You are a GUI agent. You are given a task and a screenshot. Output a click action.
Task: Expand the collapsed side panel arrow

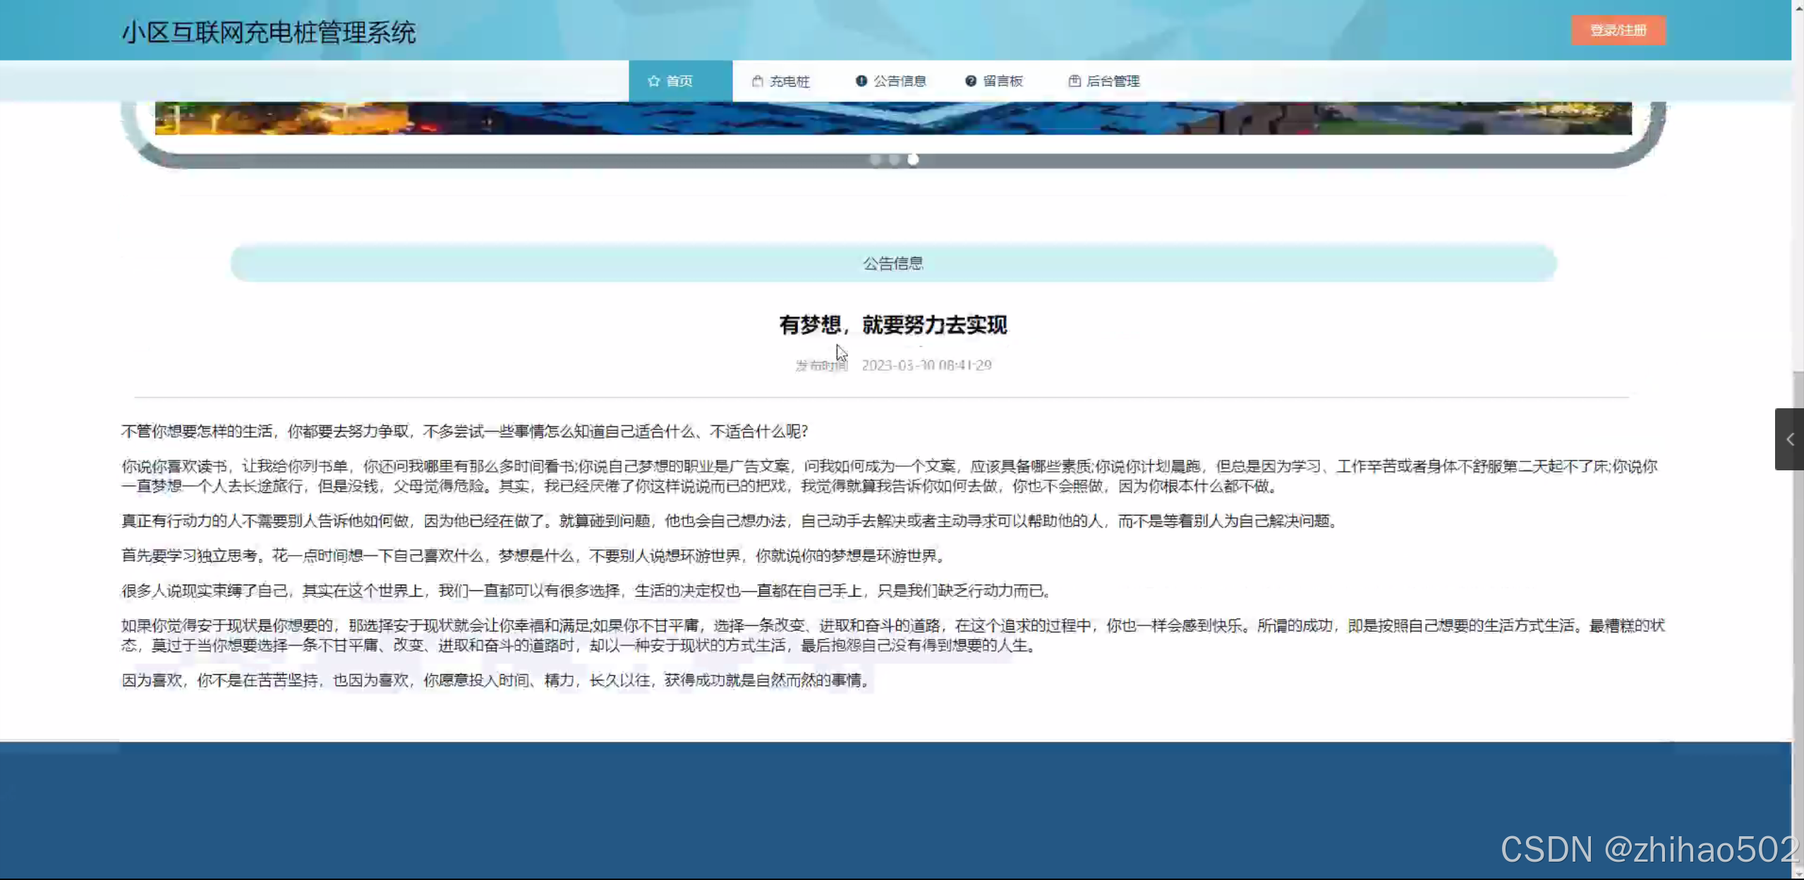(1789, 439)
